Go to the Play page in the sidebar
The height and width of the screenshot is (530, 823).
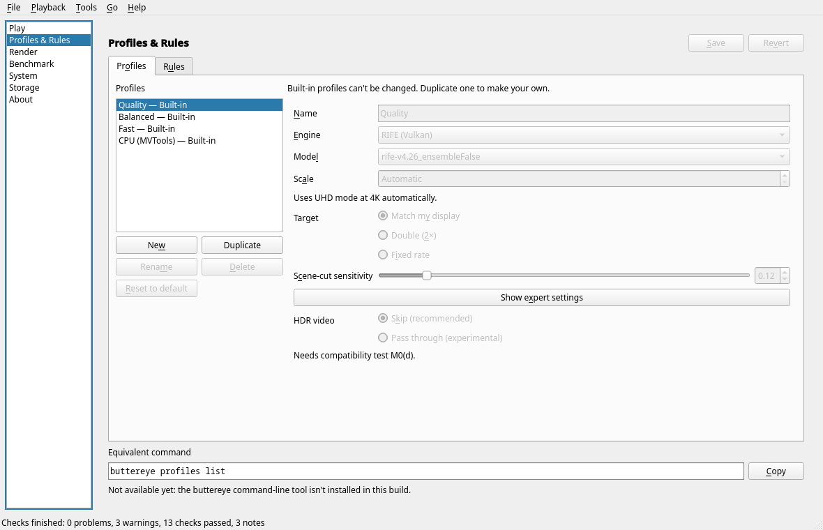pyautogui.click(x=49, y=29)
